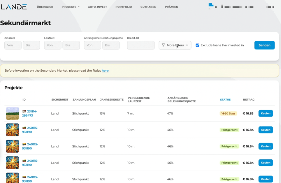
Task: Go to the Portfolio tab
Action: 124,7
